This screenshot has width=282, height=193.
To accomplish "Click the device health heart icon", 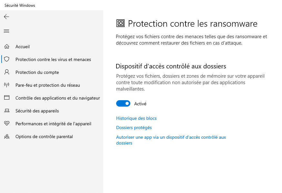I will [x=7, y=124].
